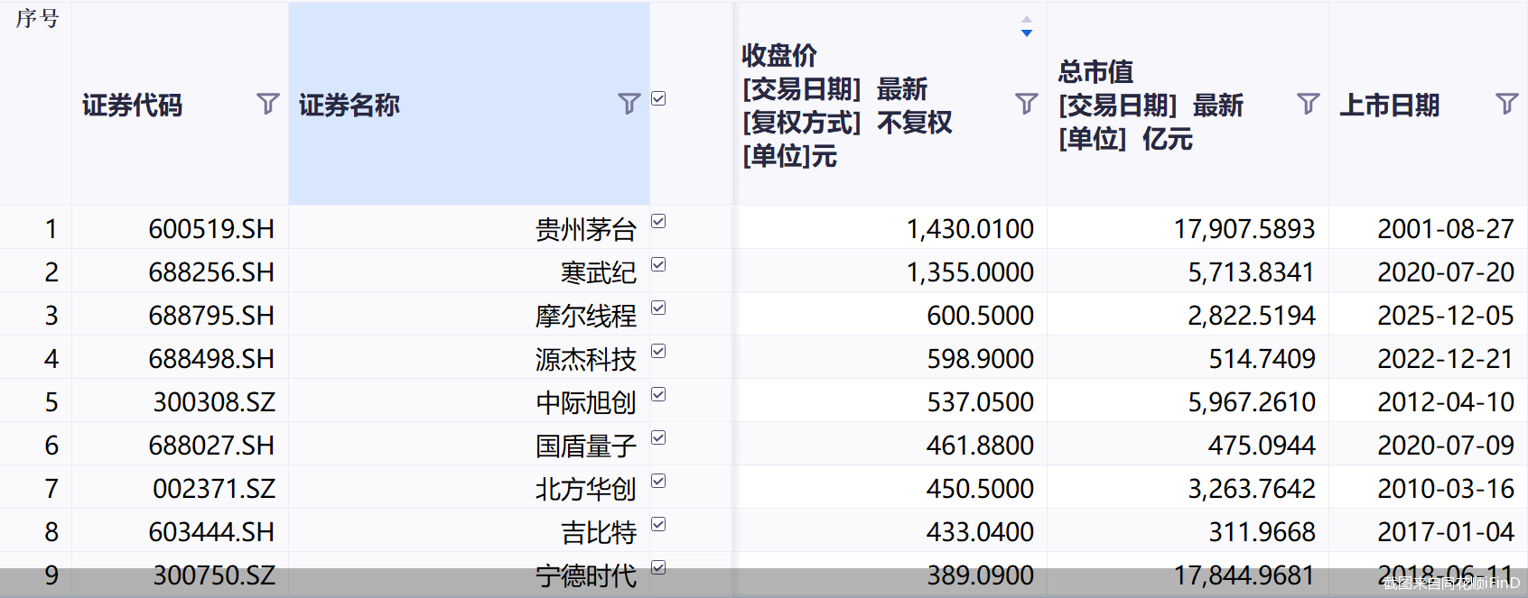This screenshot has height=598, width=1528.
Task: Click listing date 2025-12-05
Action: (x=1446, y=316)
